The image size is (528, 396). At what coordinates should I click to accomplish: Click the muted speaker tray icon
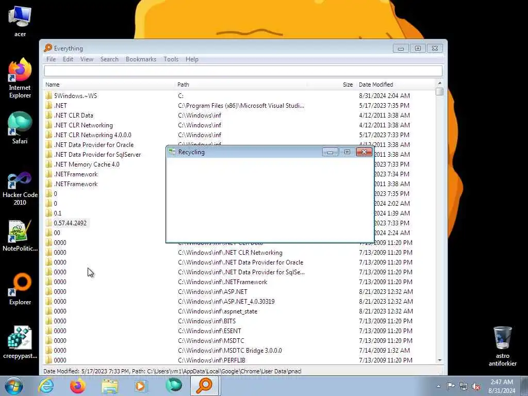[x=476, y=387]
